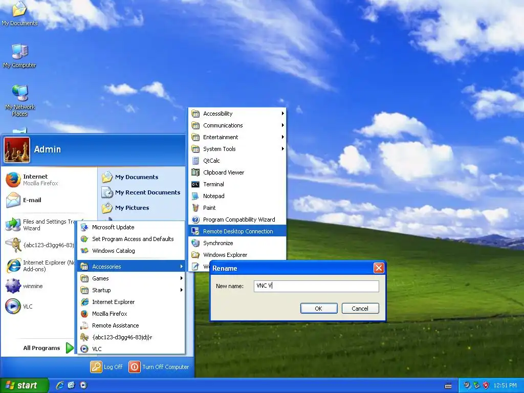Click VLC media player quick launch icon
Image resolution: width=524 pixels, height=393 pixels.
point(83,385)
